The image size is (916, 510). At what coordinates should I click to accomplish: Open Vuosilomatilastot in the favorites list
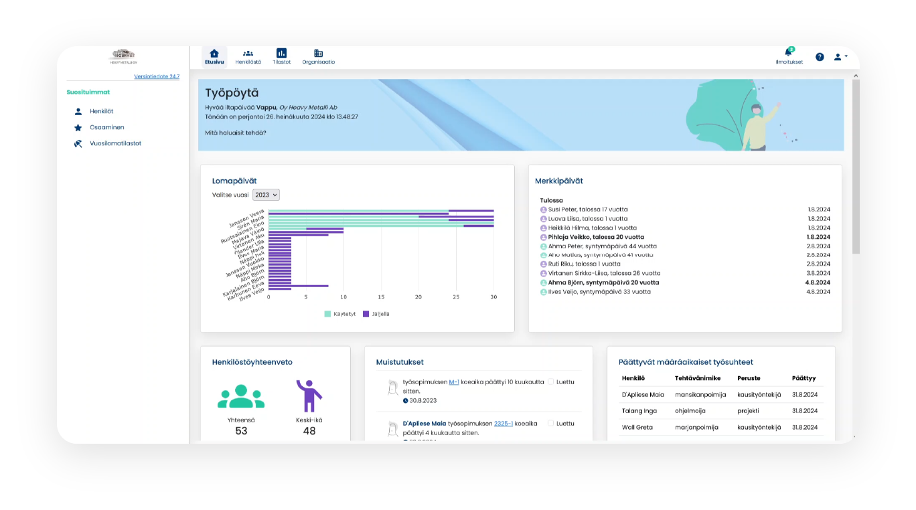tap(115, 143)
